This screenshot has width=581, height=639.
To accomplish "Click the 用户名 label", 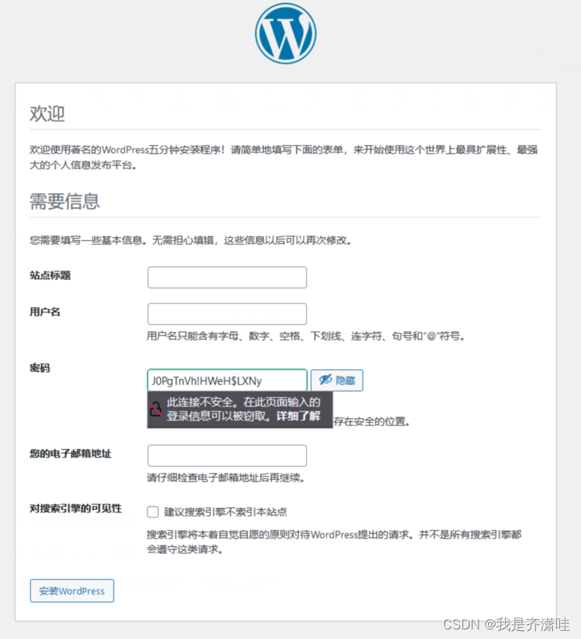I will [45, 312].
